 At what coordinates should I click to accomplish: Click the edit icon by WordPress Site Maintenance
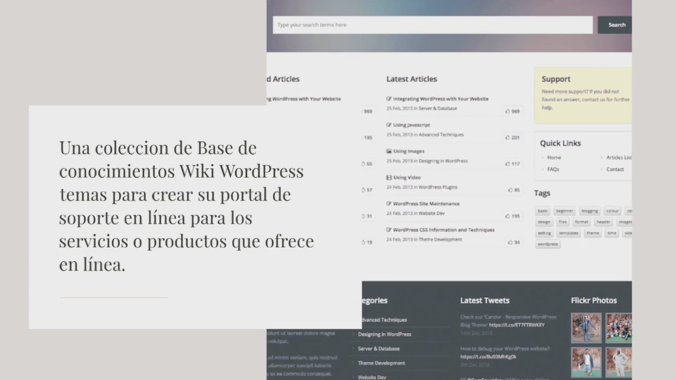click(389, 204)
